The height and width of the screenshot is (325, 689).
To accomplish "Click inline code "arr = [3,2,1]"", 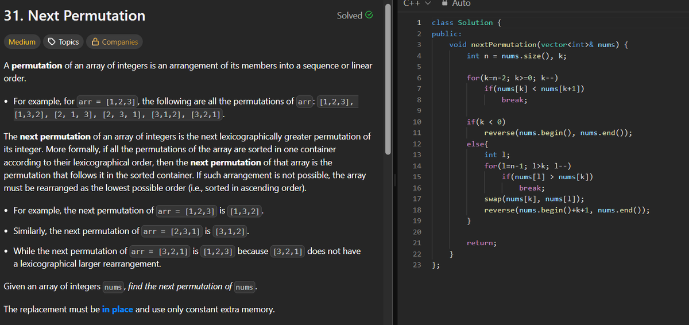I will point(159,252).
